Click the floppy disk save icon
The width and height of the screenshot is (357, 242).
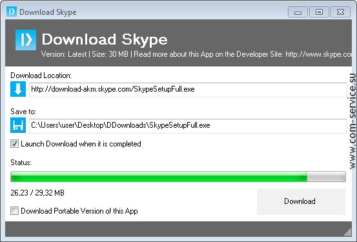(18, 125)
